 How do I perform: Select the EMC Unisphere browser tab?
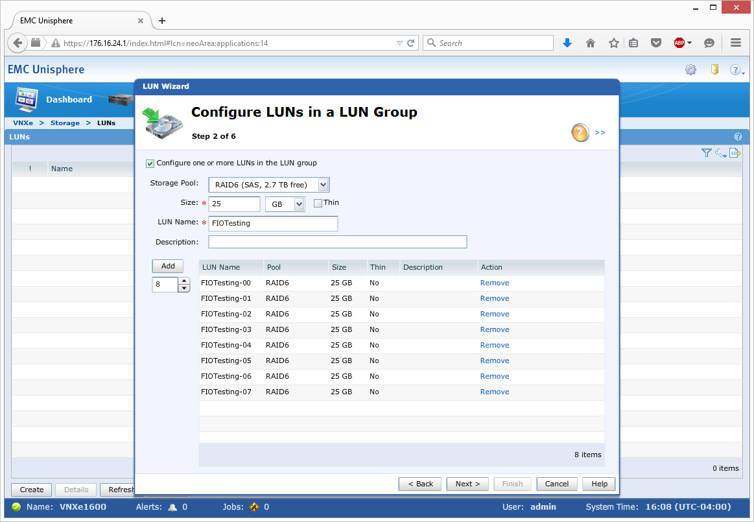pyautogui.click(x=79, y=21)
